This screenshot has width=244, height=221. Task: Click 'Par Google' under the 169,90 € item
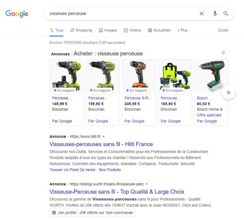coord(171,121)
